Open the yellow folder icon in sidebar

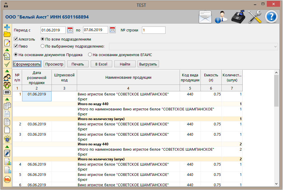pos(7,34)
